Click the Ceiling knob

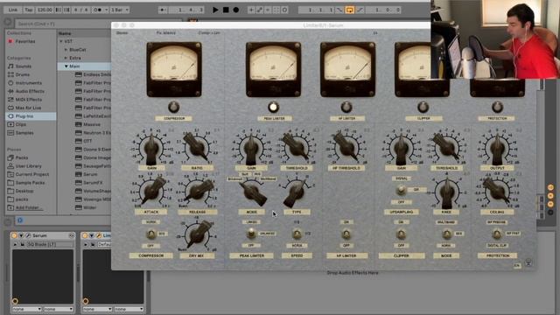click(496, 190)
